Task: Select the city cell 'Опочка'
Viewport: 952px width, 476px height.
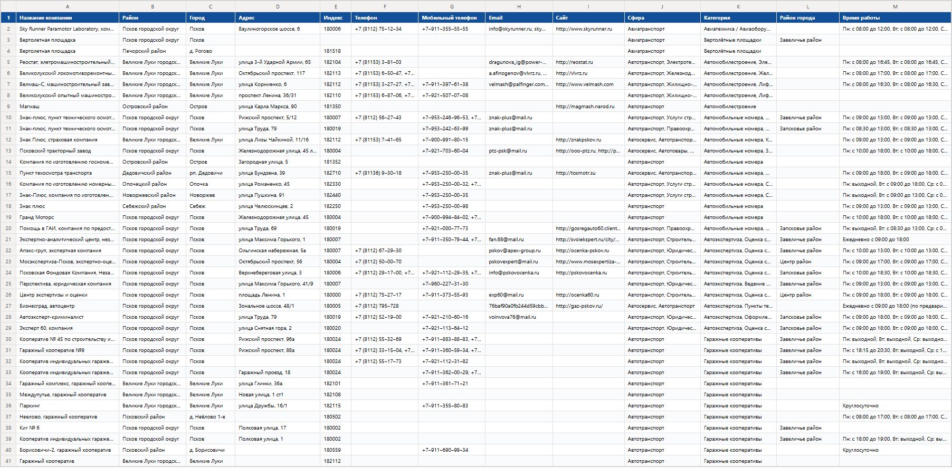Action: pos(211,184)
